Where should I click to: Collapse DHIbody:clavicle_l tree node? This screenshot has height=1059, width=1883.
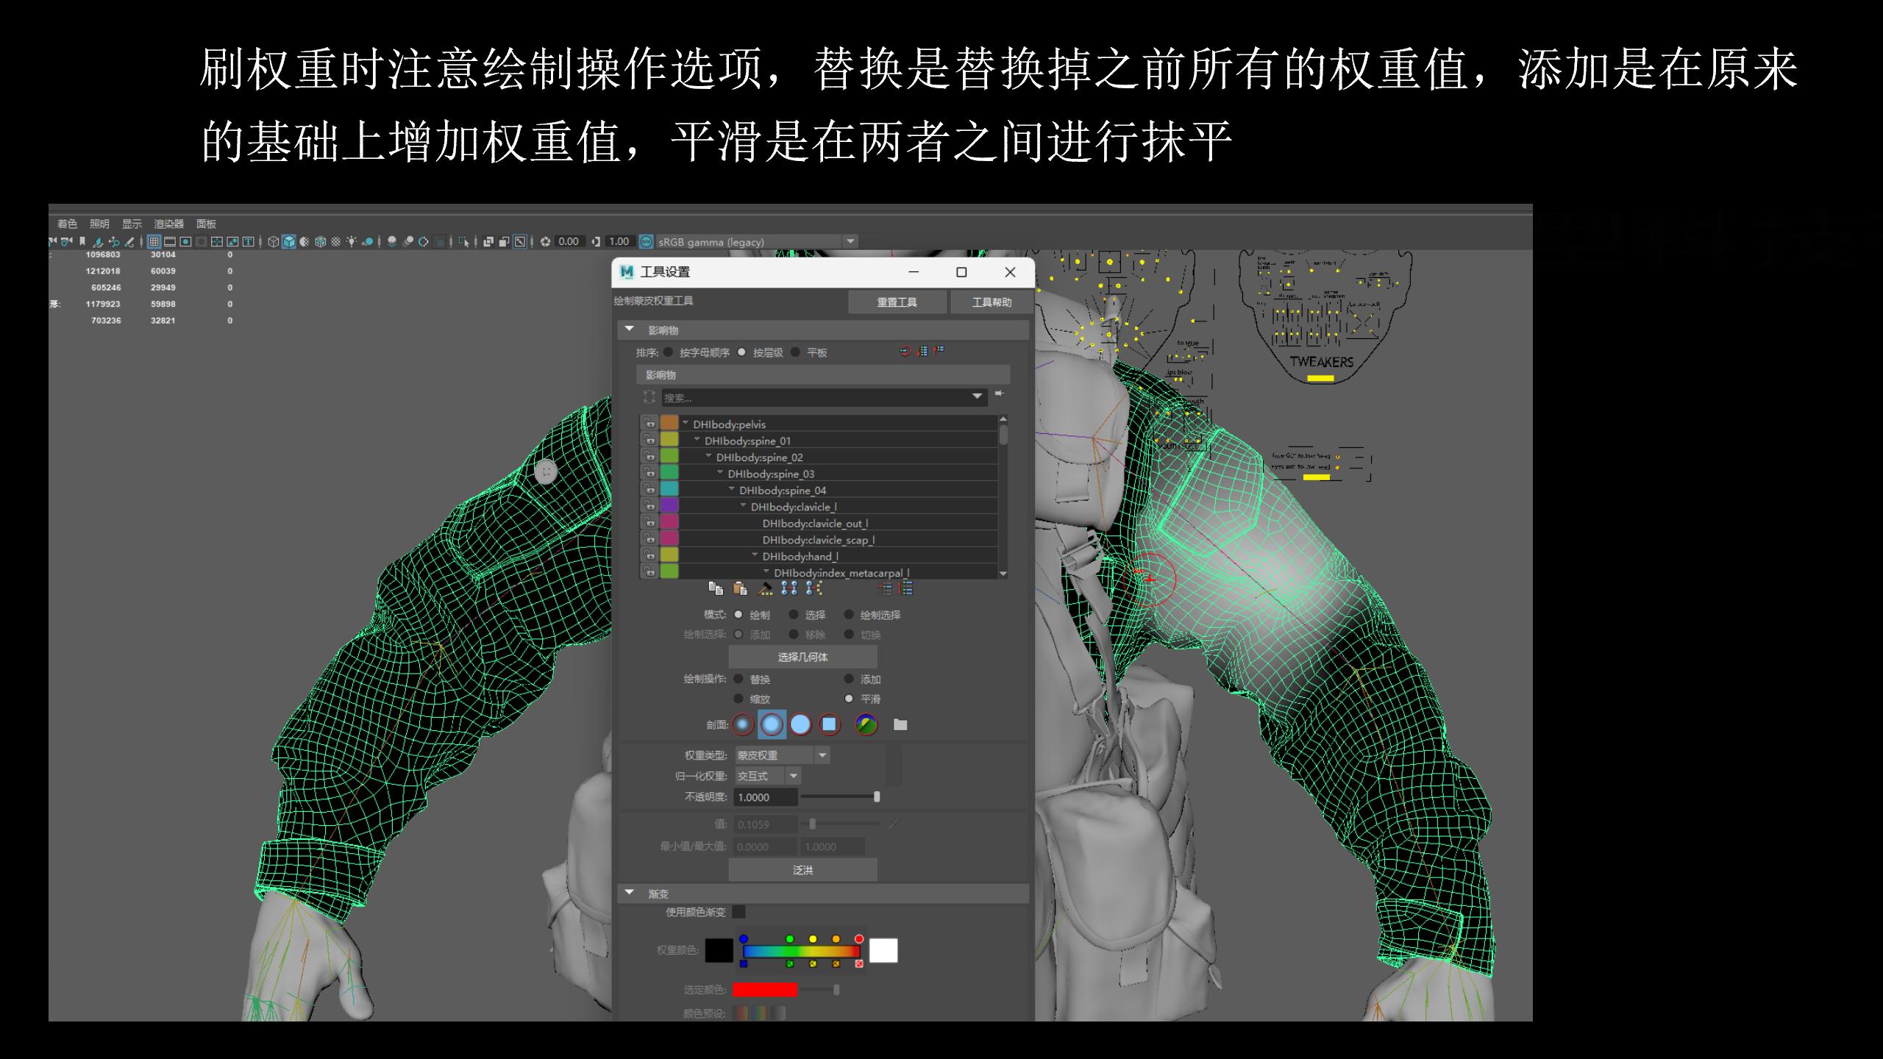click(x=744, y=505)
